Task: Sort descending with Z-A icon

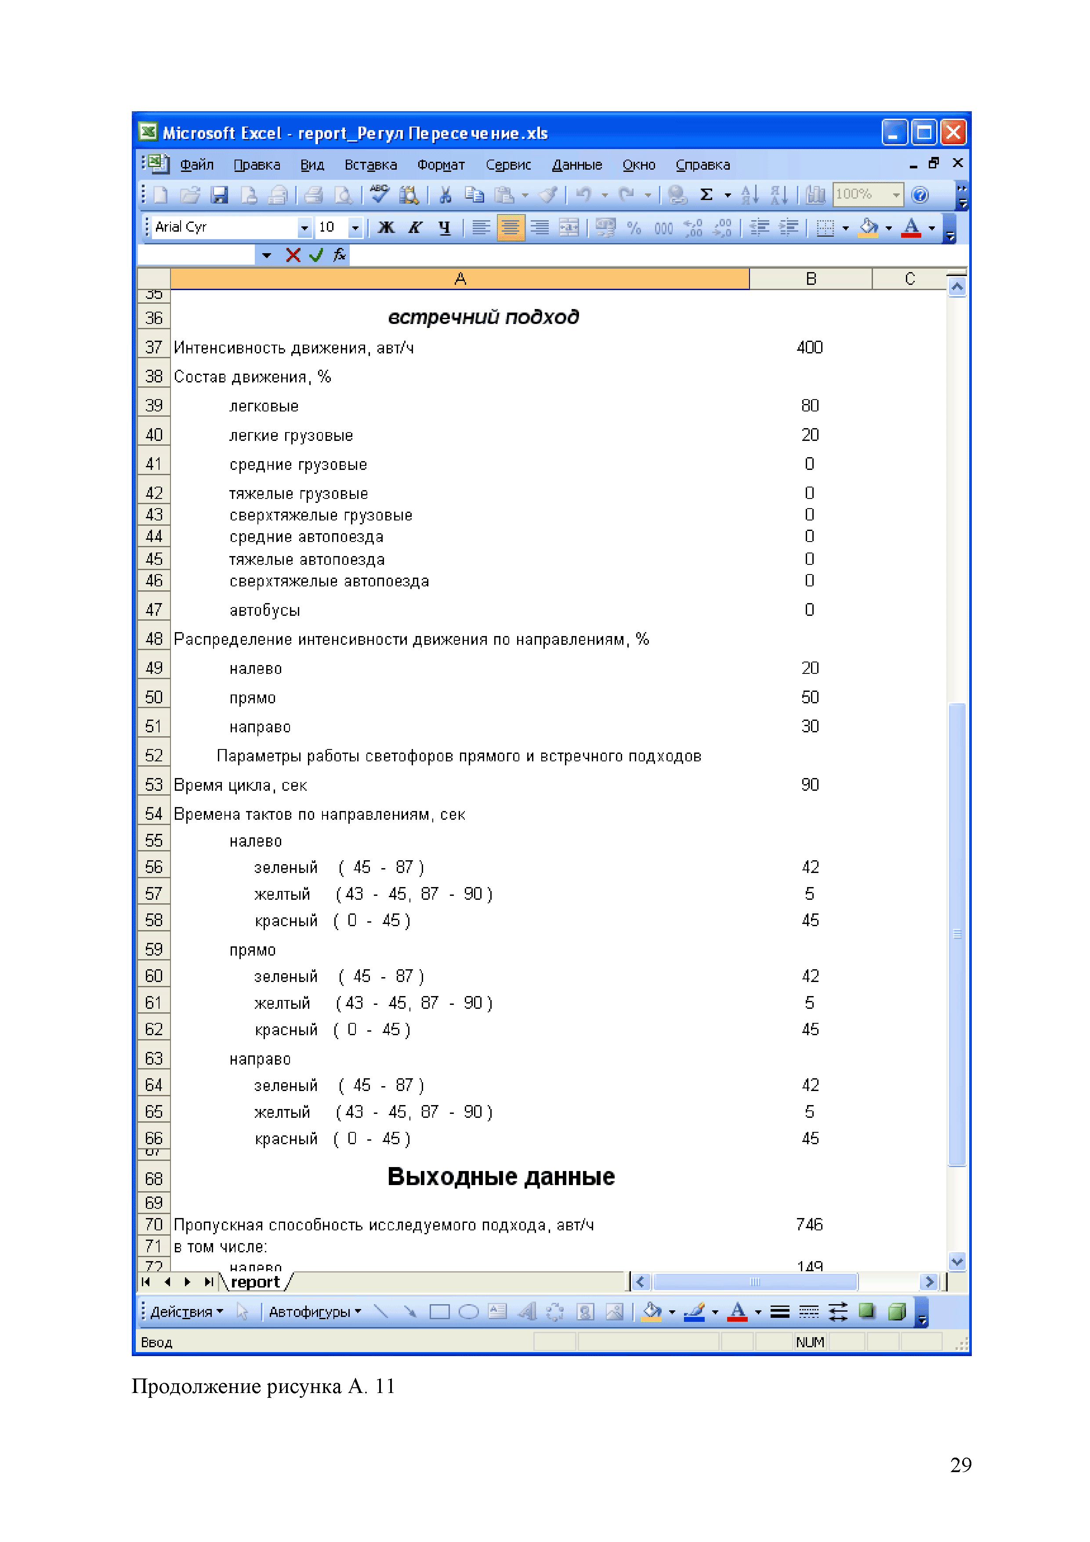Action: point(779,195)
